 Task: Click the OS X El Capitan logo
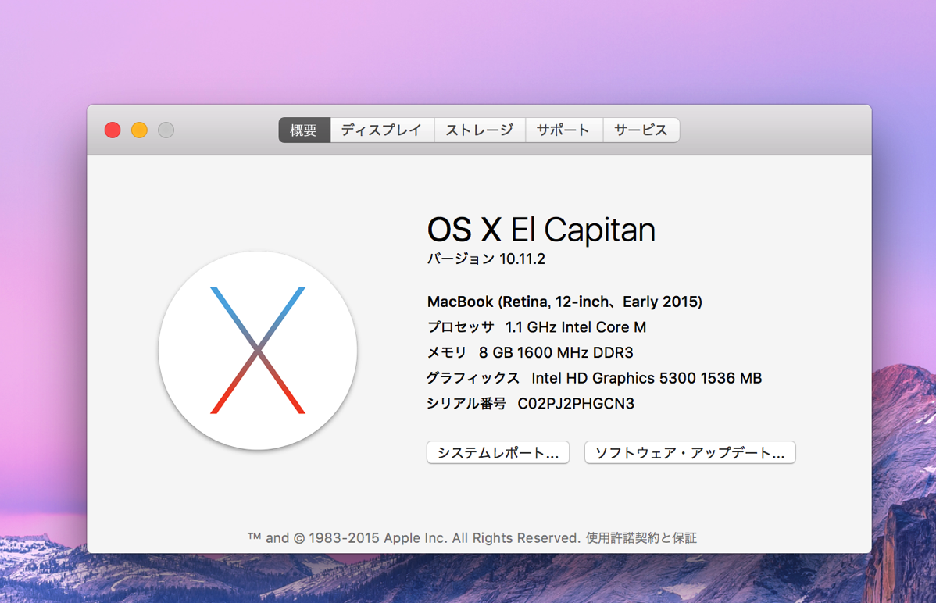258,351
